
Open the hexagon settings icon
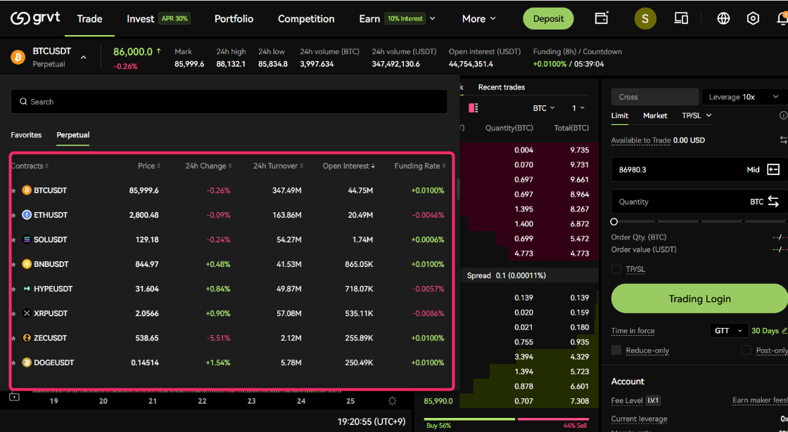tap(753, 18)
